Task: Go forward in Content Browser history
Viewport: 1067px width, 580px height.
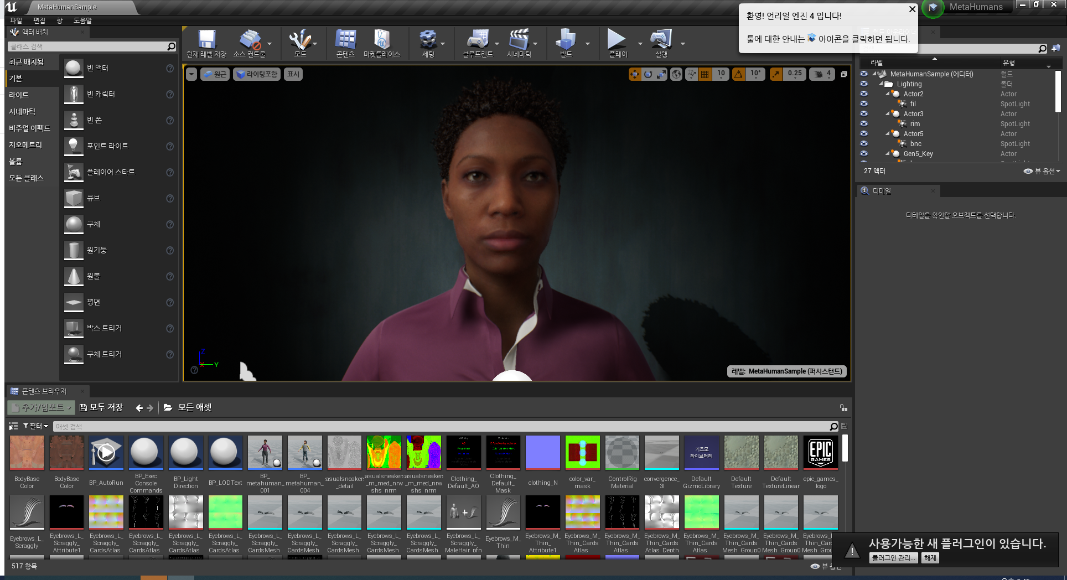Action: (149, 408)
